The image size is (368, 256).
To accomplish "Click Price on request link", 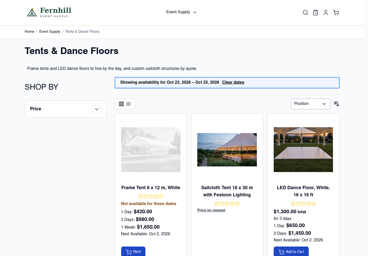I will (x=211, y=210).
